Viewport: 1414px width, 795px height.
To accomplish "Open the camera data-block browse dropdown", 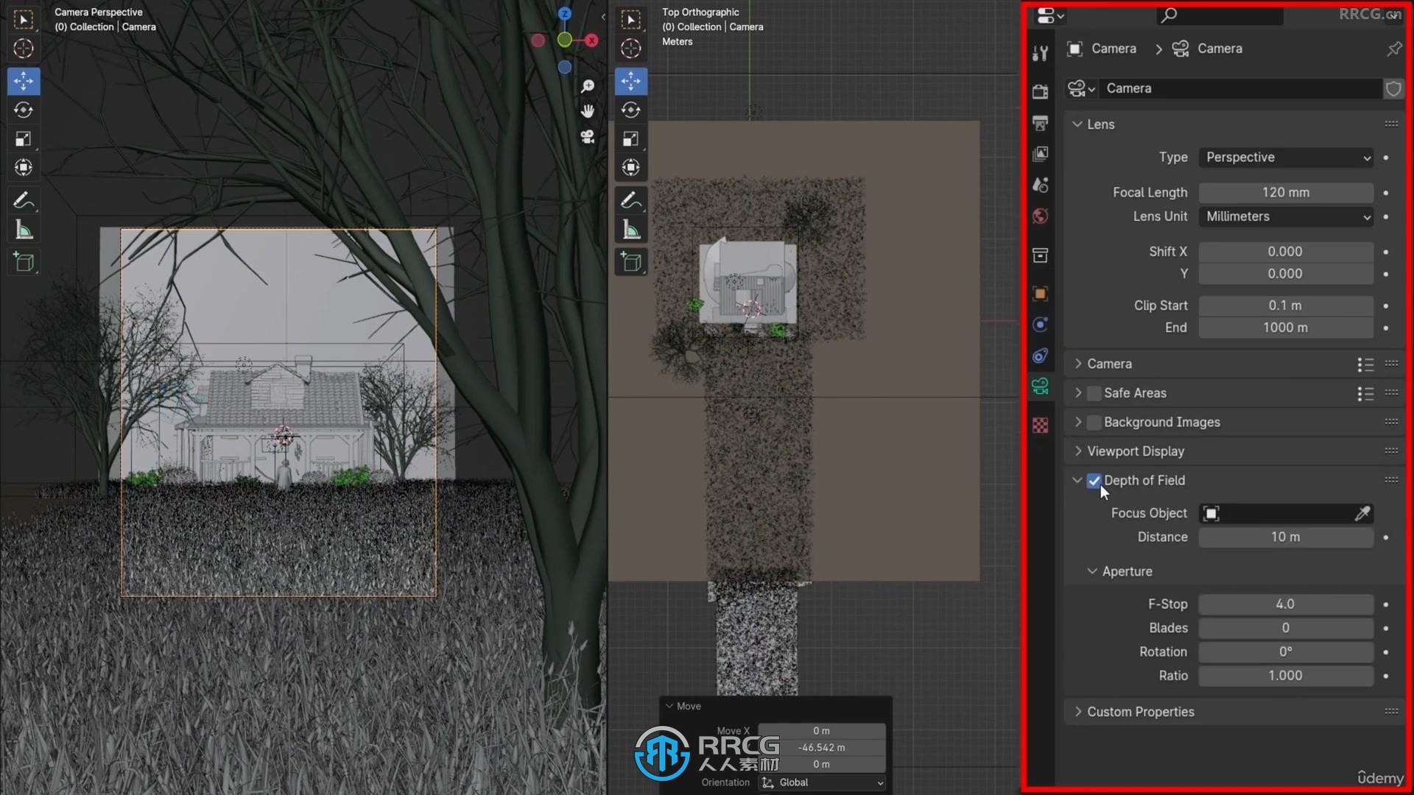I will click(1081, 89).
